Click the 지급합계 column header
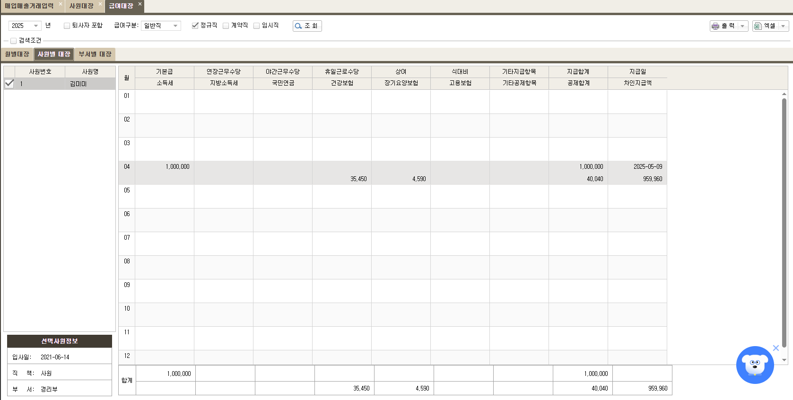The height and width of the screenshot is (400, 793). click(578, 72)
